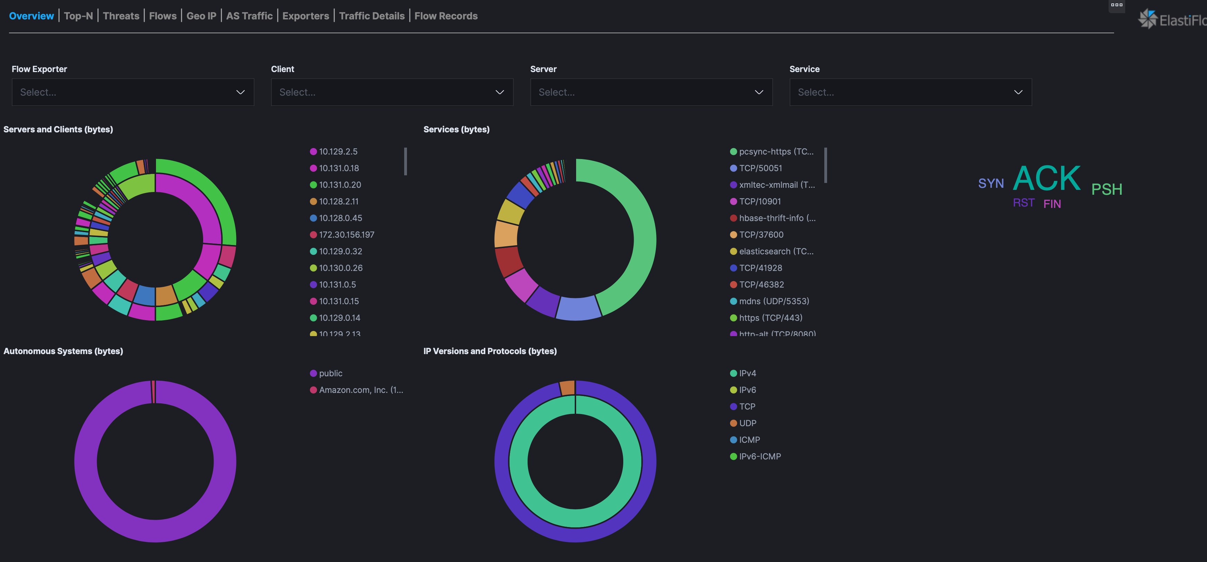This screenshot has width=1207, height=562.
Task: Toggle the public series in the legend
Action: 330,373
